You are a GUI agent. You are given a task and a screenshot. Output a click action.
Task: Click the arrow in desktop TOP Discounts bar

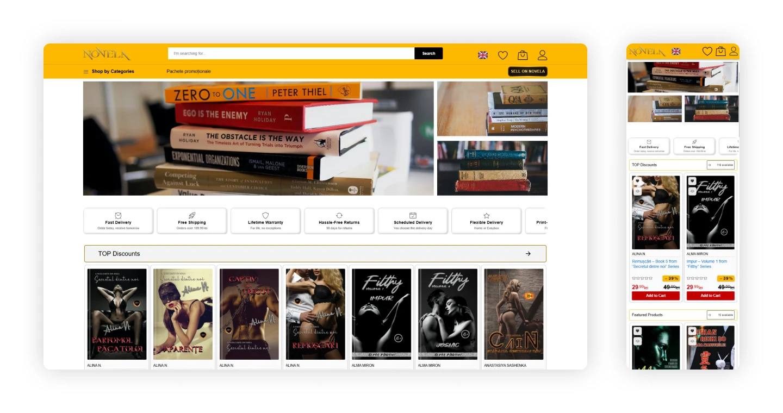pos(528,254)
